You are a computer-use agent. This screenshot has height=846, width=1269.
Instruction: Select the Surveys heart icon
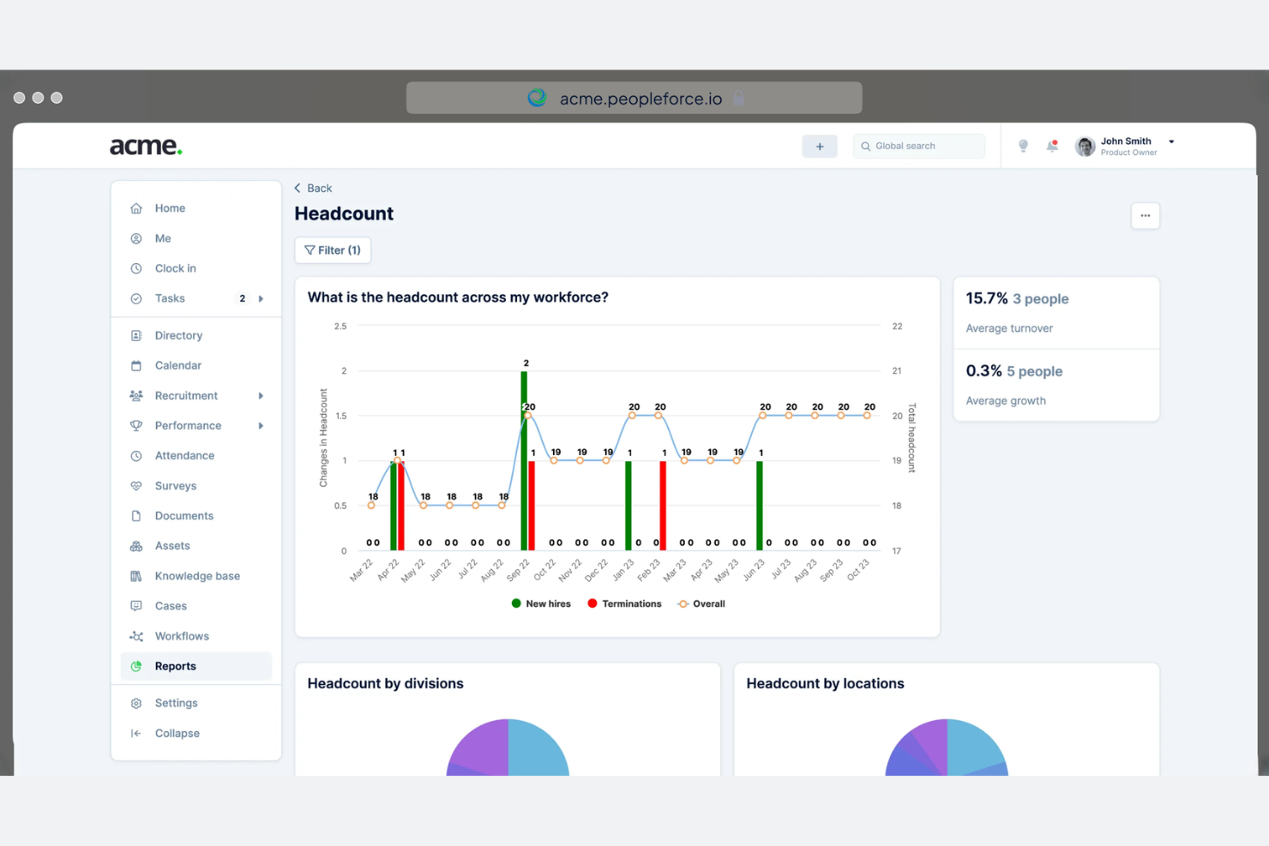pos(135,485)
